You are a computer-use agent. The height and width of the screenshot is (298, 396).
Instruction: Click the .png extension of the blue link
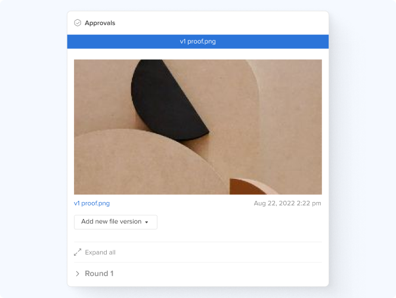(x=104, y=203)
